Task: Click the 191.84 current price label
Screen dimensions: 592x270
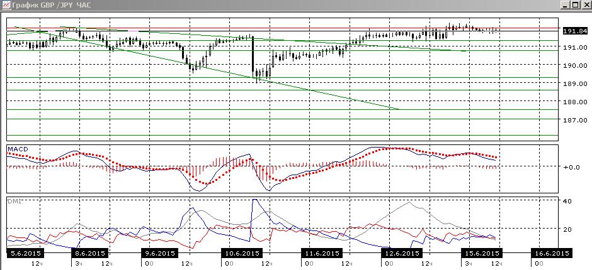Action: (x=574, y=31)
